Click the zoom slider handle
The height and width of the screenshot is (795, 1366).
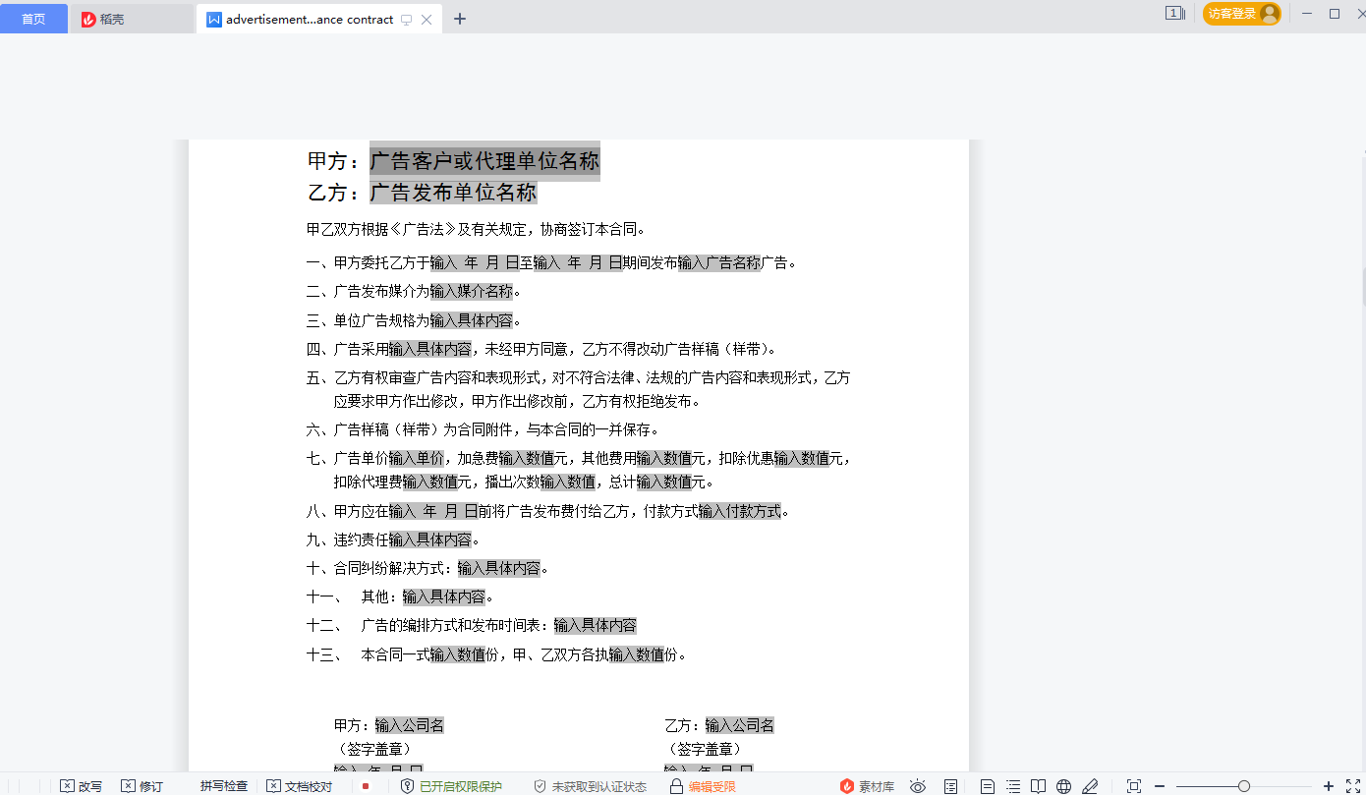click(x=1244, y=786)
